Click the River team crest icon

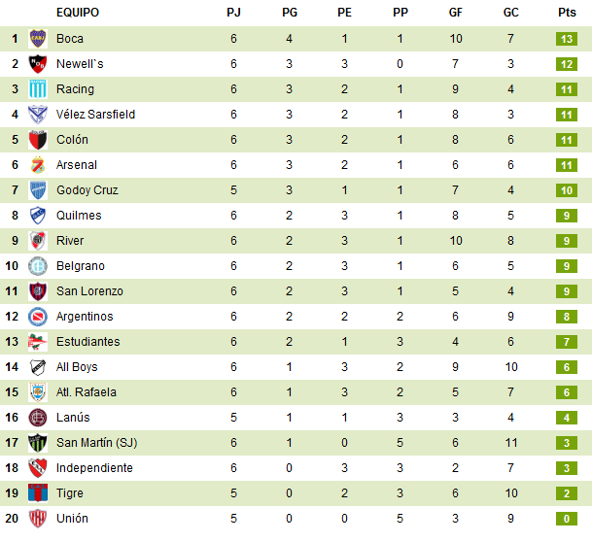pyautogui.click(x=38, y=241)
